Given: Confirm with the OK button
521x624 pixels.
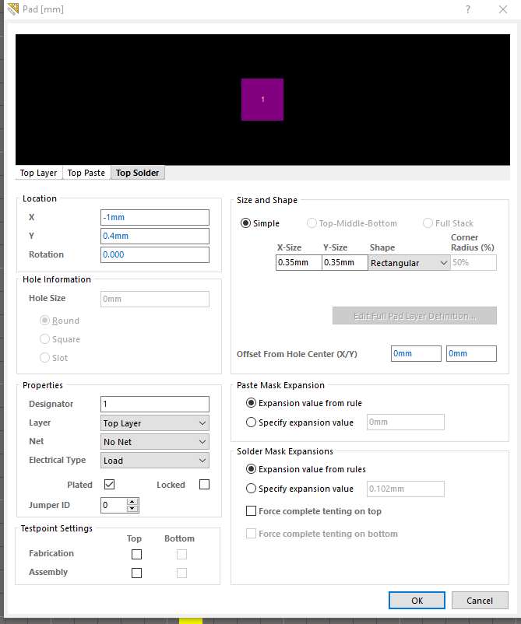Looking at the screenshot, I should pyautogui.click(x=417, y=601).
